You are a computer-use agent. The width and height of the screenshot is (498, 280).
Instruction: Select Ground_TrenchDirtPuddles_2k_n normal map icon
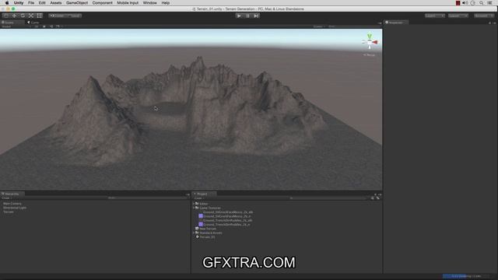coord(201,224)
